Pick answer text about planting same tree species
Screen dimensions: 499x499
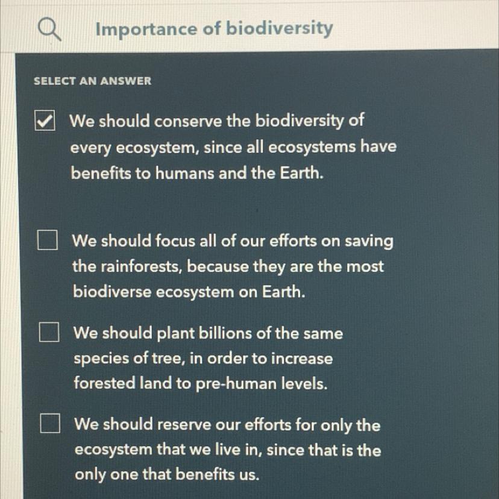click(207, 358)
